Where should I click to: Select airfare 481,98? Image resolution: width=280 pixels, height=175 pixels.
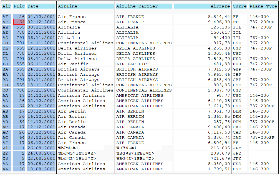pyautogui.click(x=222, y=64)
